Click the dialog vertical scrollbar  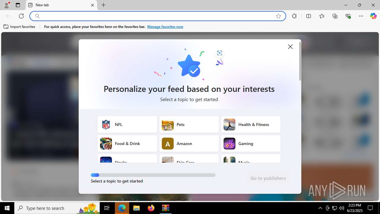pos(300,61)
